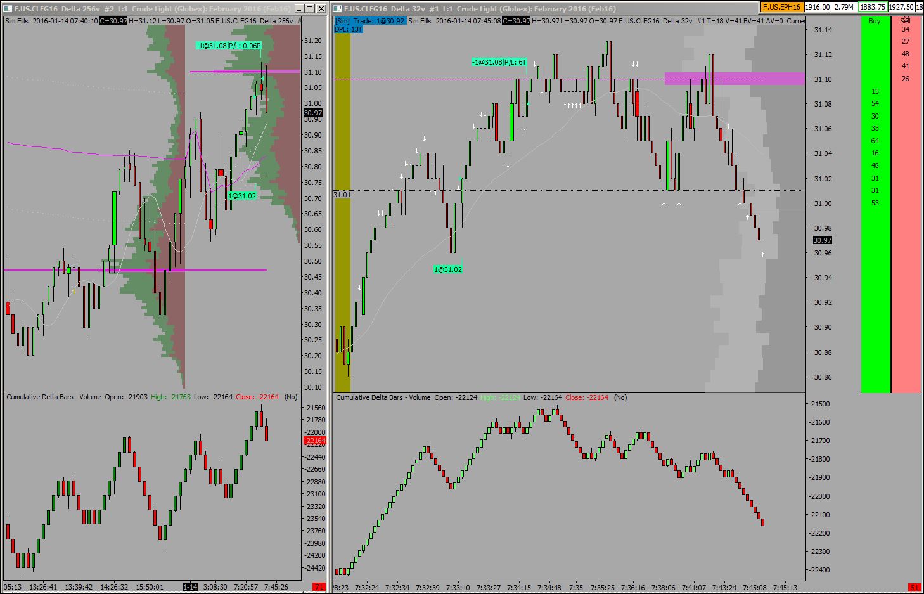Click the 30.10 price label on left chart scale
Viewport: 924px width, 594px height.
313,387
